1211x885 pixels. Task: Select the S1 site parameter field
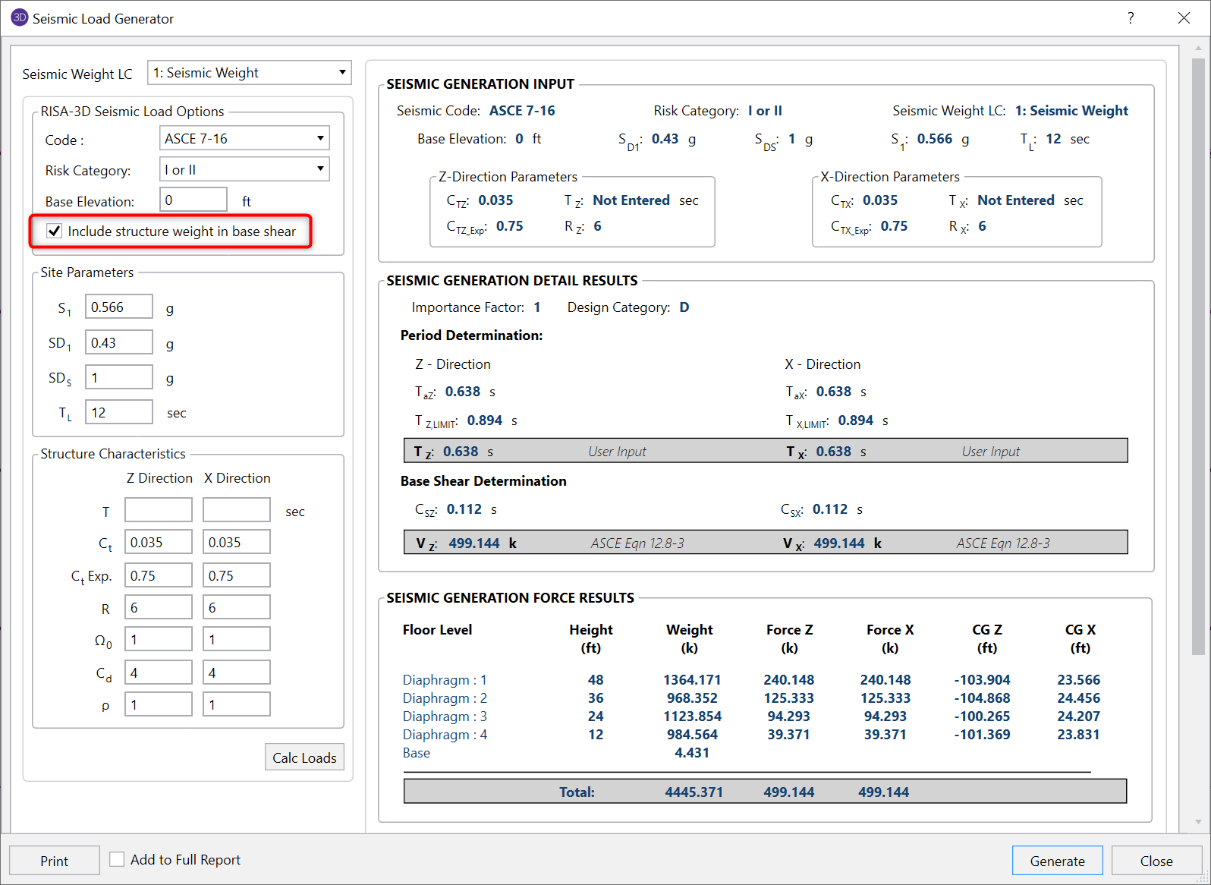118,307
